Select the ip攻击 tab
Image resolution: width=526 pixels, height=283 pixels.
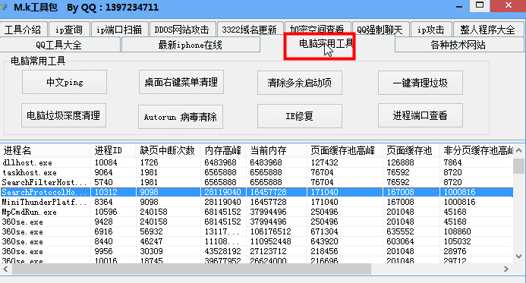pyautogui.click(x=431, y=29)
